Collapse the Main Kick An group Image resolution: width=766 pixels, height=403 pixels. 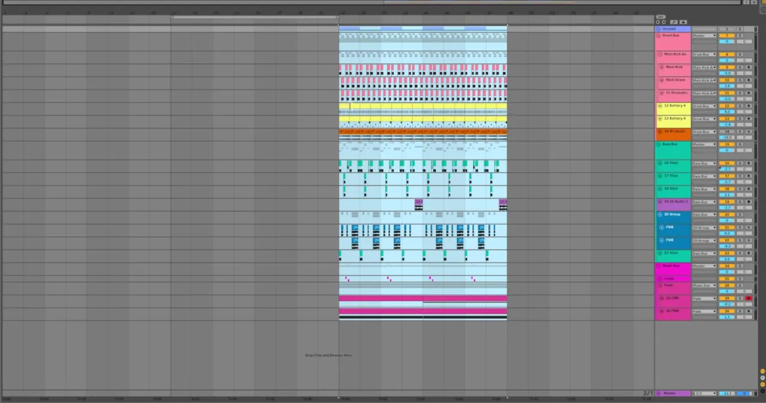660,54
